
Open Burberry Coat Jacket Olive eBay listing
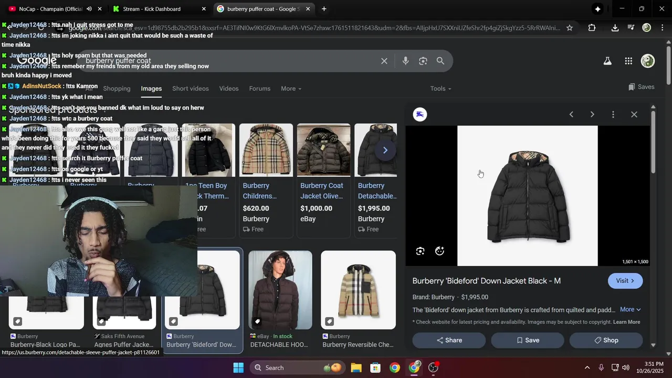[x=323, y=181]
